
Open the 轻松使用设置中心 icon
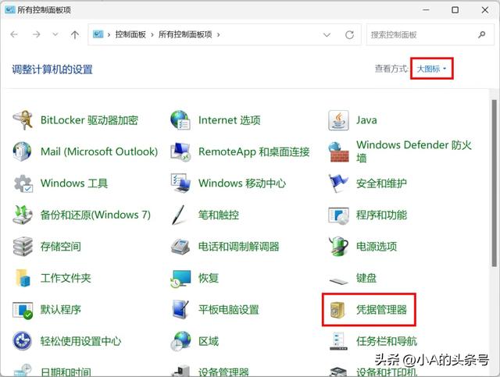(x=22, y=340)
